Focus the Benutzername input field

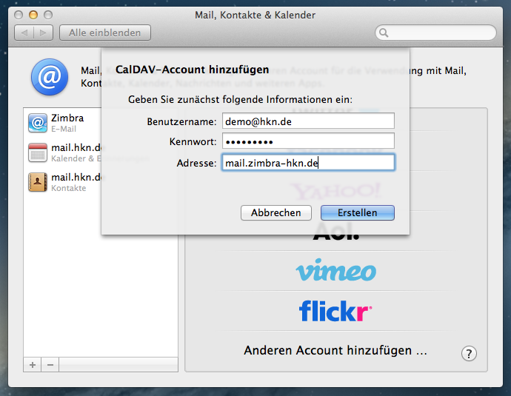tap(307, 121)
